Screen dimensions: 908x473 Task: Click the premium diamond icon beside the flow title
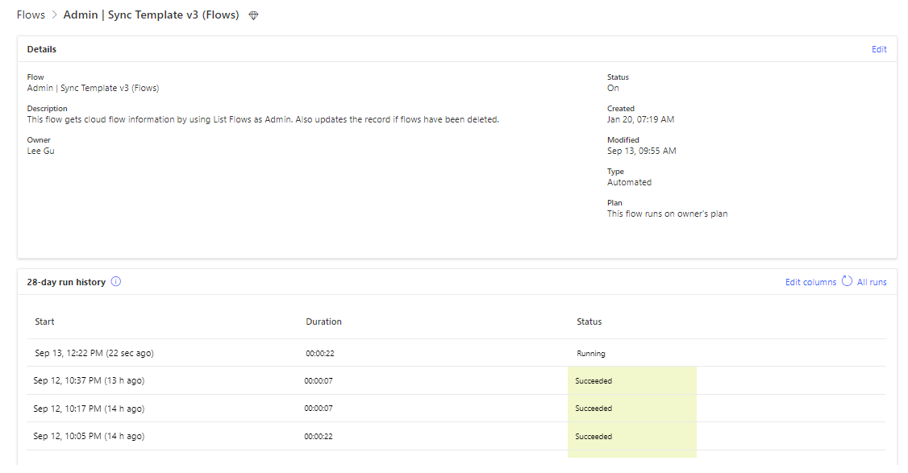click(x=252, y=15)
